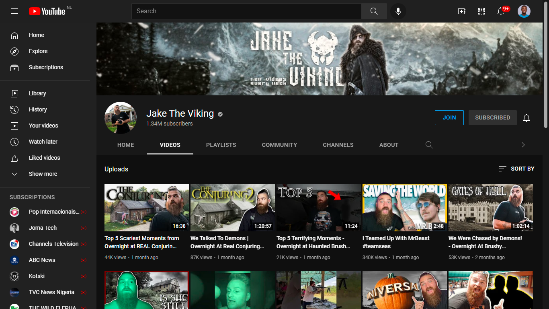Start voice search with microphone

pos(398,11)
